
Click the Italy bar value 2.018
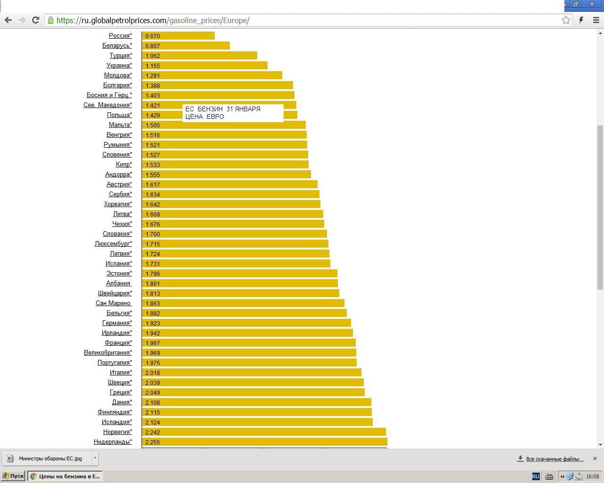(152, 373)
